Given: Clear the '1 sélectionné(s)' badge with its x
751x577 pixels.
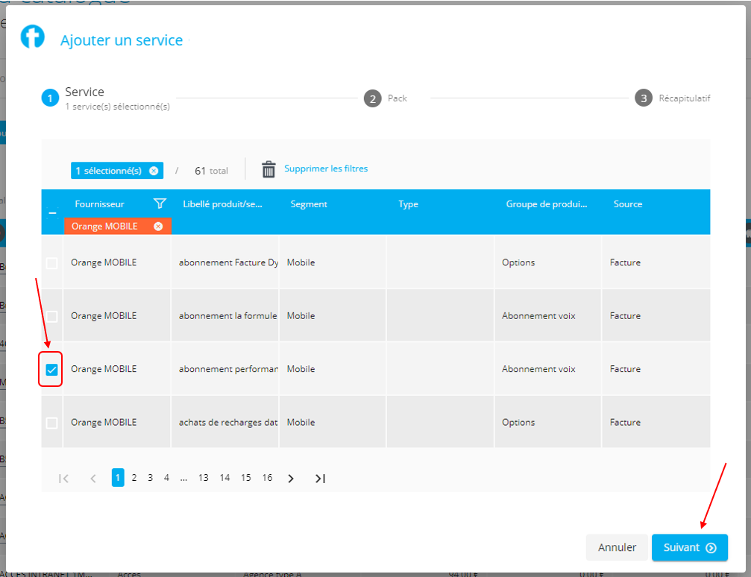Looking at the screenshot, I should click(154, 171).
